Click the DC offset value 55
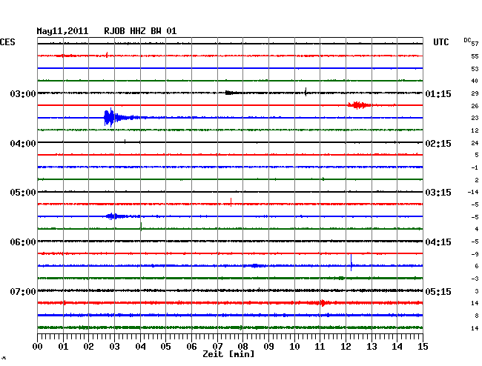 [x=475, y=56]
